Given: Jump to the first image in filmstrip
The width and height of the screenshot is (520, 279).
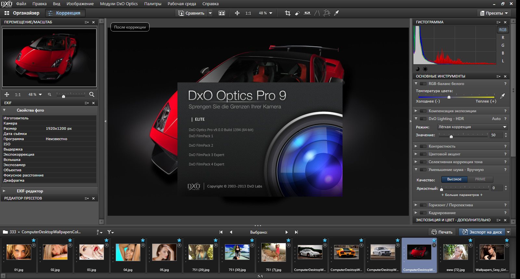Looking at the screenshot, I should (221, 232).
